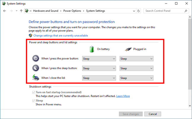This screenshot has width=192, height=119.
Task: Click the laptop lid close icon
Action: click(x=36, y=78)
